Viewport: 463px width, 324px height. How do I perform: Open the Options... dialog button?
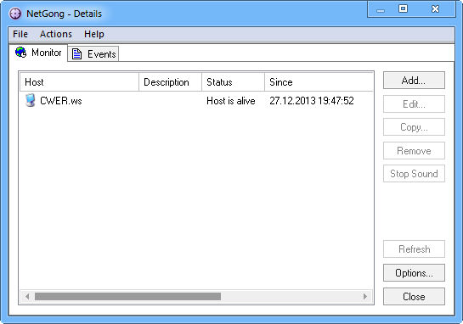click(x=414, y=273)
